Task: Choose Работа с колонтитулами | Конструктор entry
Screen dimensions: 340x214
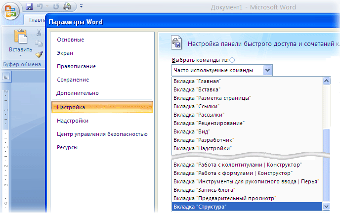Action: (247, 165)
